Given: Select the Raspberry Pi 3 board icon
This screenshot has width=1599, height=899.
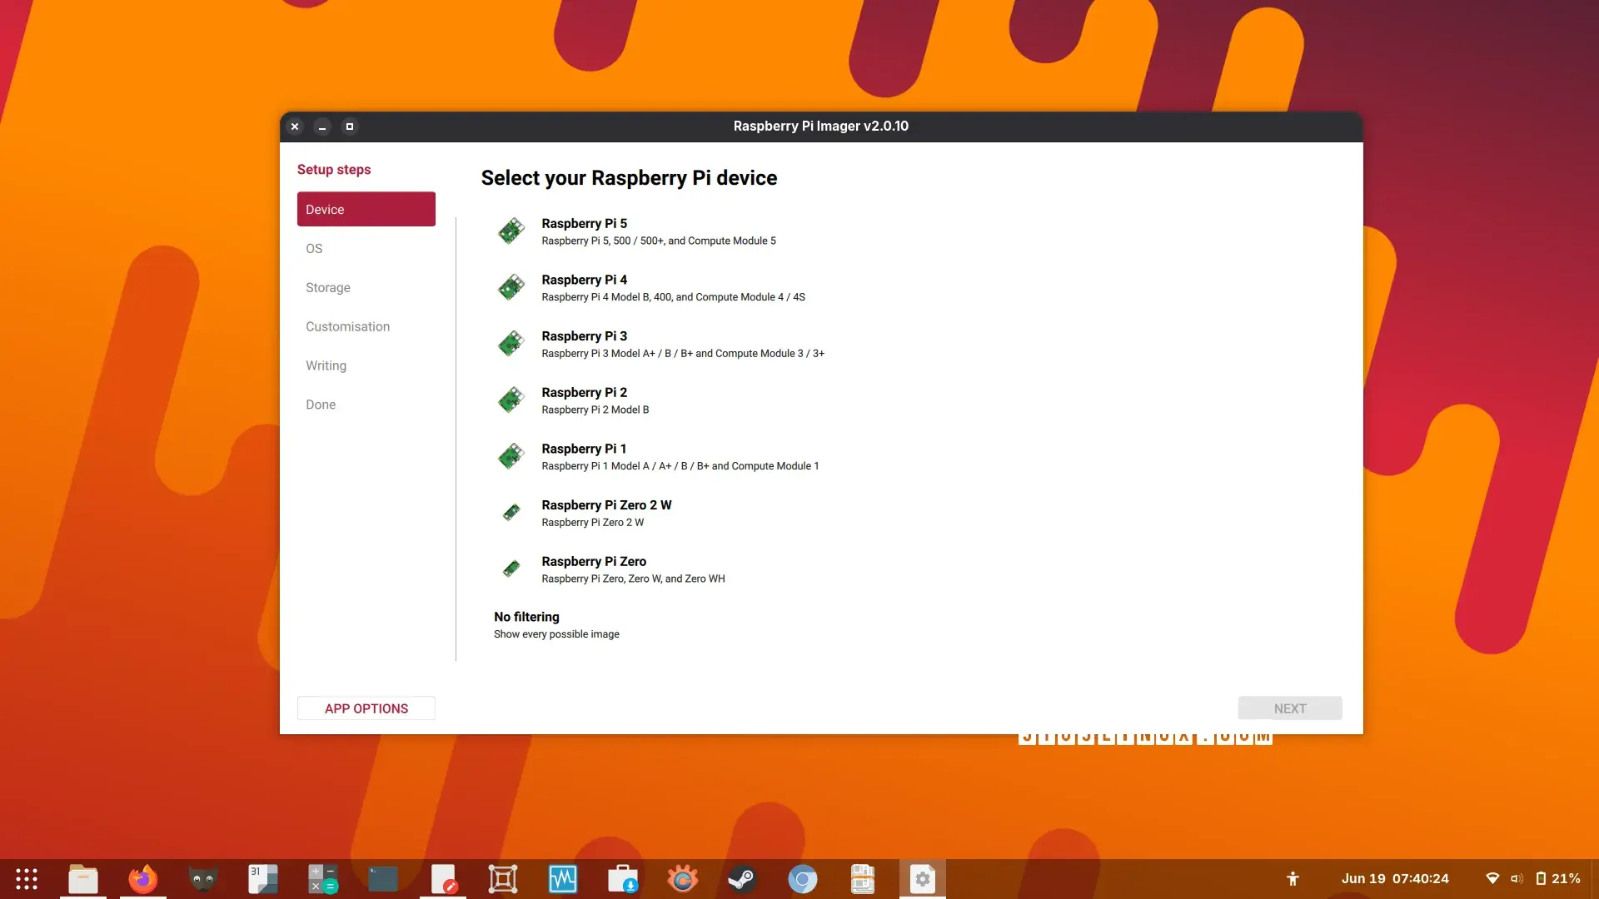Looking at the screenshot, I should [511, 344].
